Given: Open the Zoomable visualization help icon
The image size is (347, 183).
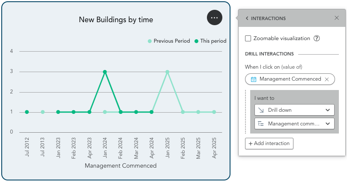Looking at the screenshot, I should (317, 38).
